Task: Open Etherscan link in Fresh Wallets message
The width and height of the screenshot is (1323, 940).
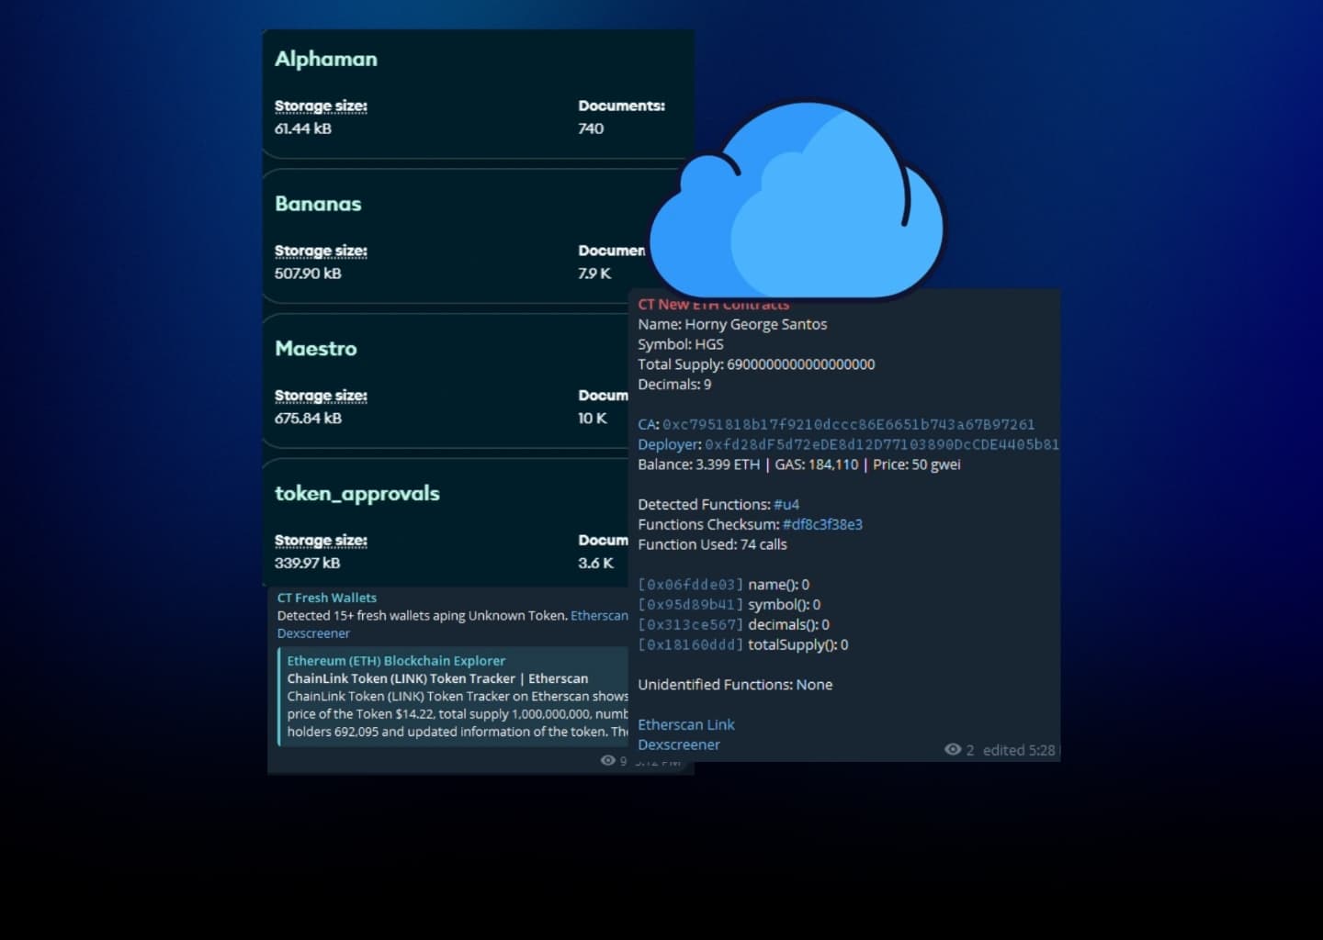Action: point(599,616)
